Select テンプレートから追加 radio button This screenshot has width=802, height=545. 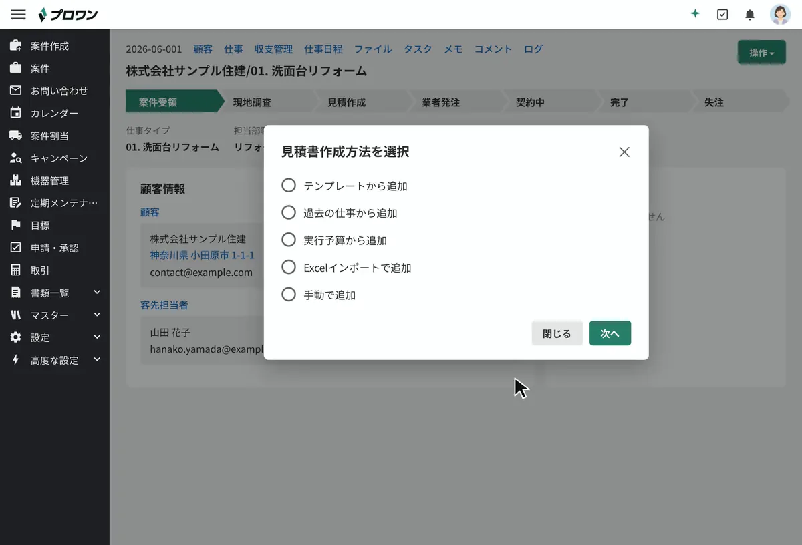tap(289, 185)
